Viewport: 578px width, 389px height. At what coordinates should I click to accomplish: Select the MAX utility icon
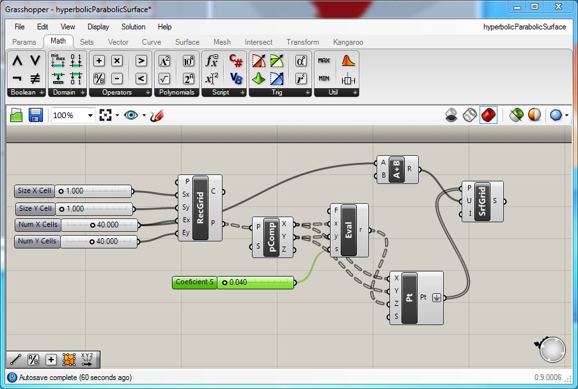pos(324,61)
